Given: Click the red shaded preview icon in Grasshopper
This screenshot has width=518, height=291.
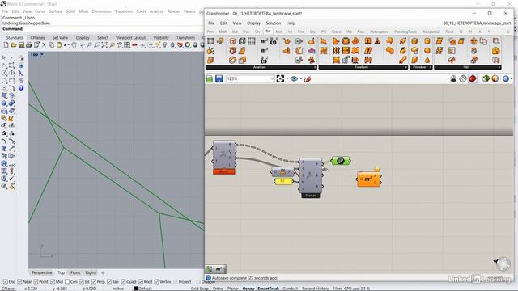Looking at the screenshot, I should tap(473, 79).
